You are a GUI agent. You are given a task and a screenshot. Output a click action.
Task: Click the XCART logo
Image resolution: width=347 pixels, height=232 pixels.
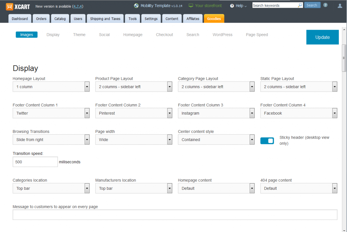click(18, 6)
